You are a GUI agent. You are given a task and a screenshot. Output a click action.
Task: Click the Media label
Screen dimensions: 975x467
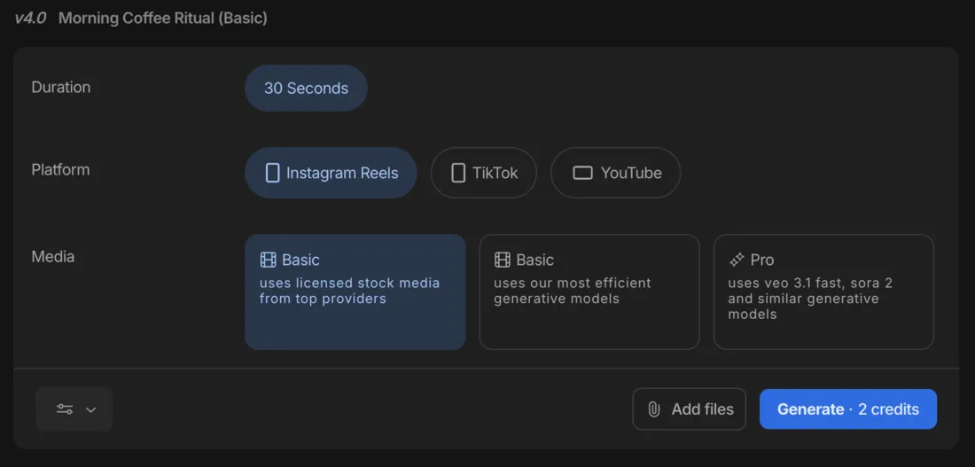point(53,256)
